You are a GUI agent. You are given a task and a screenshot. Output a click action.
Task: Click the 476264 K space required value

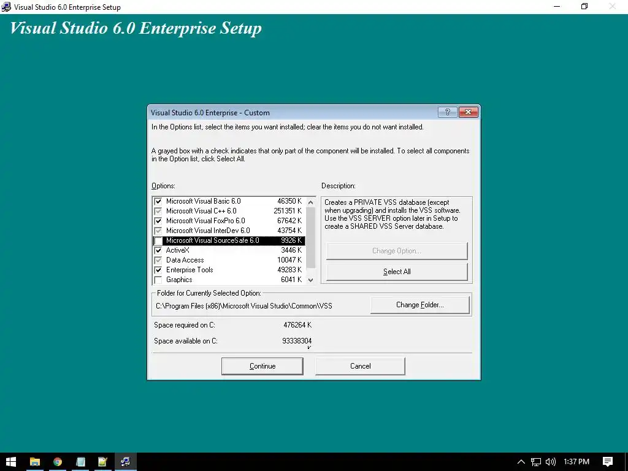click(x=297, y=325)
